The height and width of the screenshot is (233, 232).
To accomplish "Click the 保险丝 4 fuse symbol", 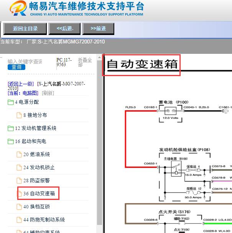I will [x=193, y=170].
